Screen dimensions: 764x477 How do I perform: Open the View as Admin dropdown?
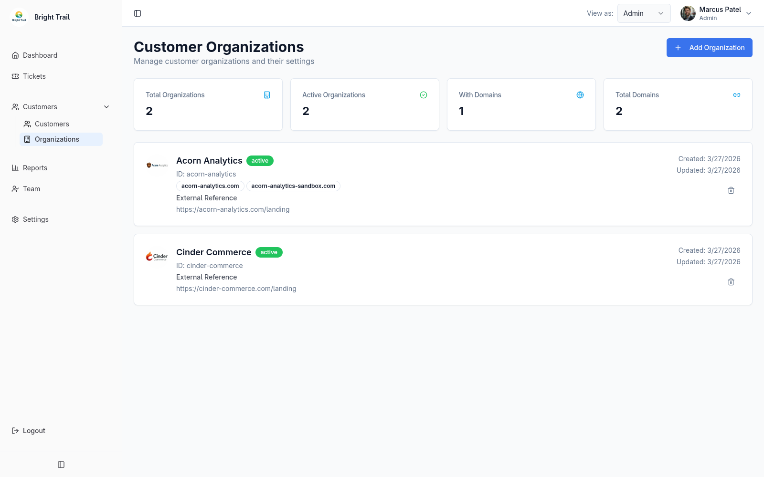[x=644, y=13]
